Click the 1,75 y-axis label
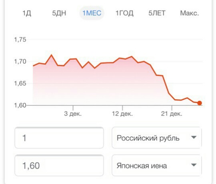This screenshot has width=216, height=184. (x=20, y=40)
